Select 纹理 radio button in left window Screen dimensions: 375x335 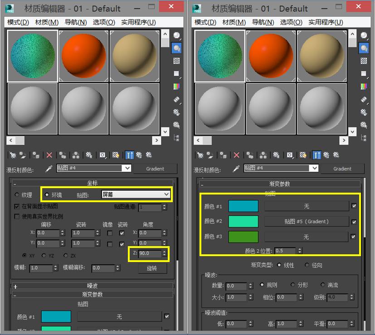(x=16, y=194)
